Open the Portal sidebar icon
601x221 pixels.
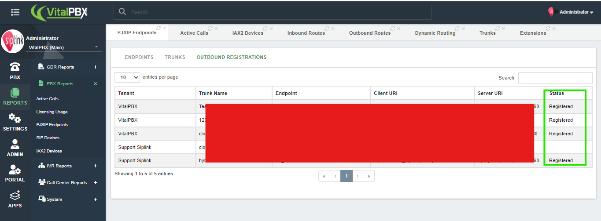coord(15,173)
